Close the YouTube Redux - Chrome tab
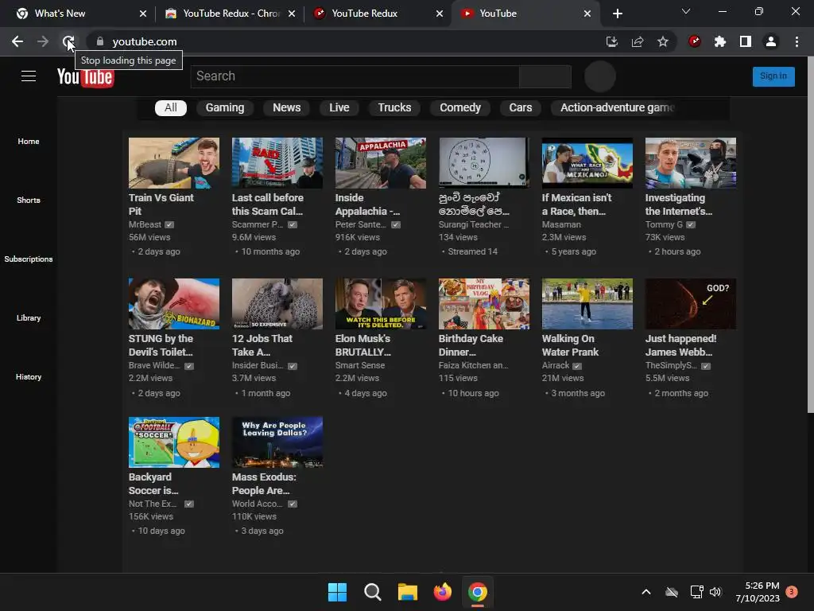This screenshot has width=814, height=611. tap(292, 14)
